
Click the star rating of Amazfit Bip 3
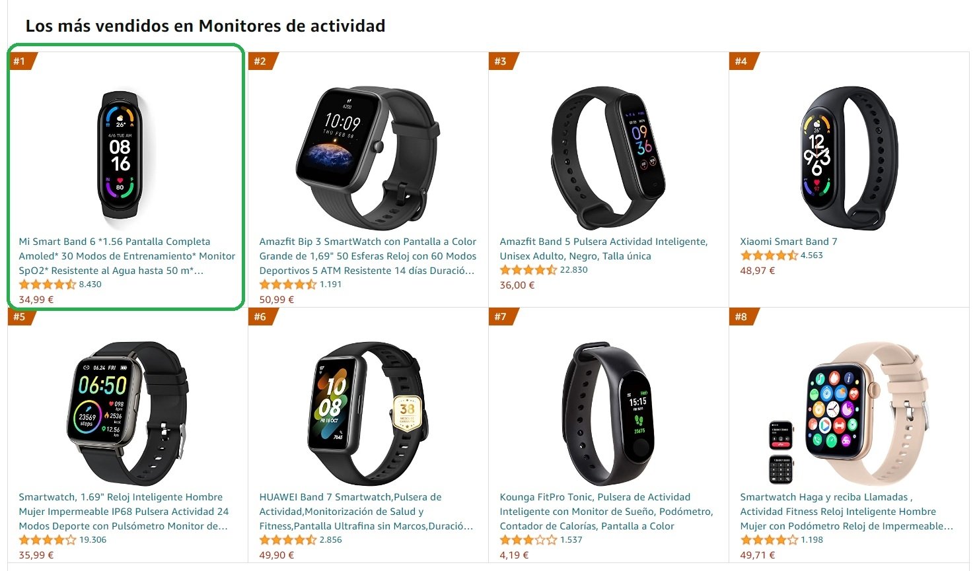coord(288,285)
